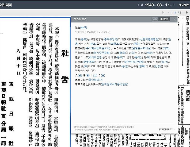Click the hanja conversion disclaimer note

click(x=104, y=128)
